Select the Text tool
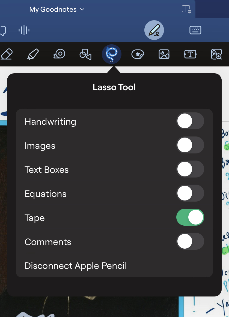Viewport: 229px width, 317px height. point(190,54)
